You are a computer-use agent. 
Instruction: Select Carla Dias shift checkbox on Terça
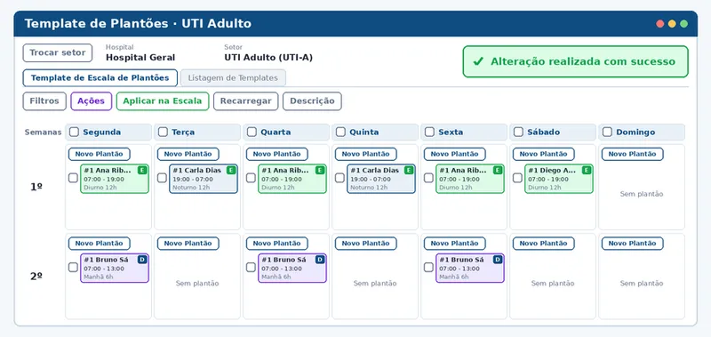point(162,178)
